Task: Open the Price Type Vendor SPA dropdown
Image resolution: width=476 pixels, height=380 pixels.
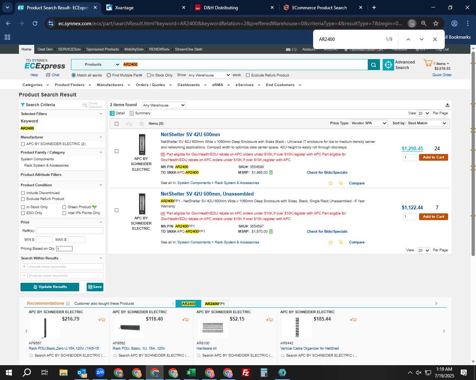Action: point(369,123)
